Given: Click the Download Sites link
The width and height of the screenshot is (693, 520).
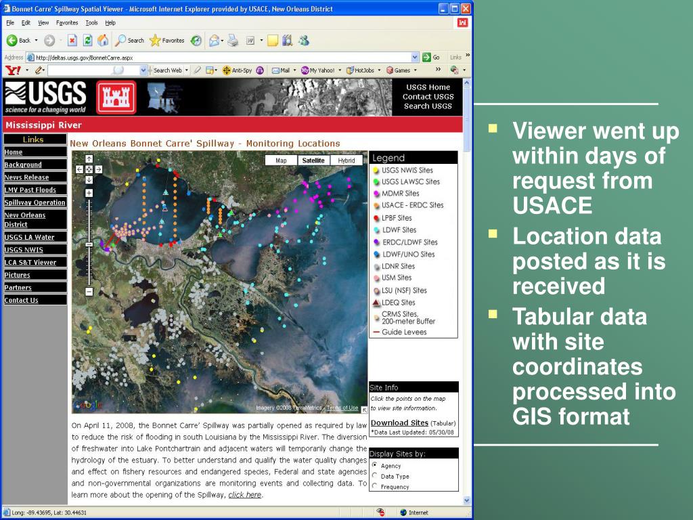Looking at the screenshot, I should pyautogui.click(x=399, y=422).
